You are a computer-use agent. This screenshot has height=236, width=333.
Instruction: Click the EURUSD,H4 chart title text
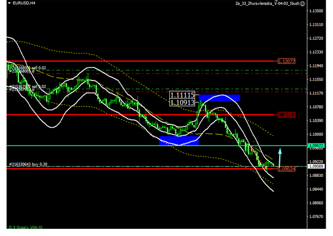click(x=24, y=3)
